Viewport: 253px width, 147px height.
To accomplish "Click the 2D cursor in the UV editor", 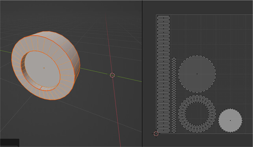I will point(156,134).
